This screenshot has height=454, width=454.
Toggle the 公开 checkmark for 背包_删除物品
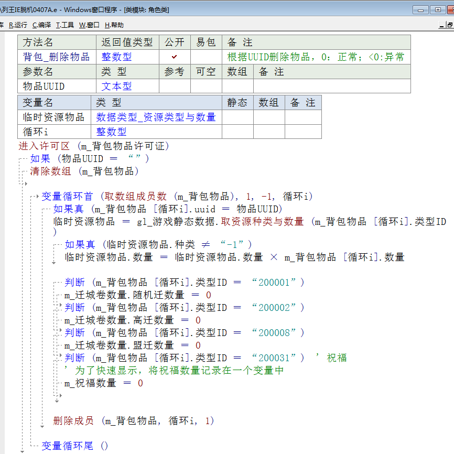click(175, 57)
